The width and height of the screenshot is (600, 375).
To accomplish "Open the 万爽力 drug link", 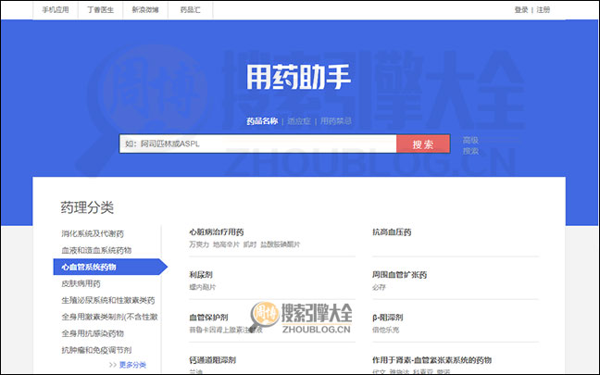I will (199, 244).
